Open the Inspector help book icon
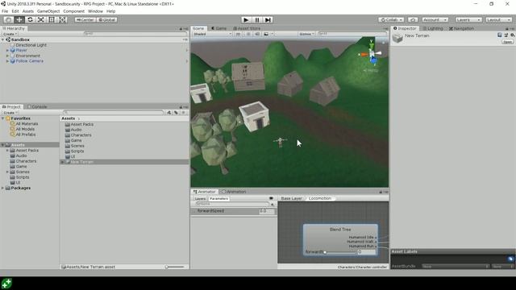The image size is (516, 290). (x=500, y=35)
